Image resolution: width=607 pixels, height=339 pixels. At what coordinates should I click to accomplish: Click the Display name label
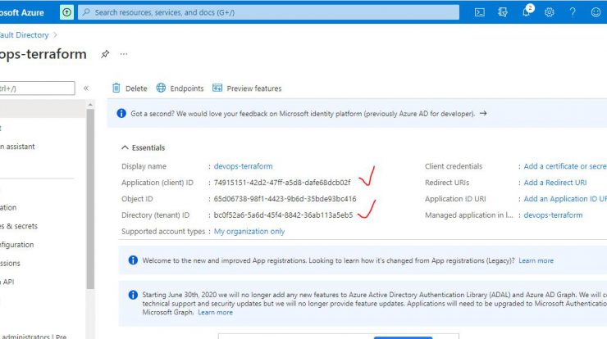tap(144, 166)
